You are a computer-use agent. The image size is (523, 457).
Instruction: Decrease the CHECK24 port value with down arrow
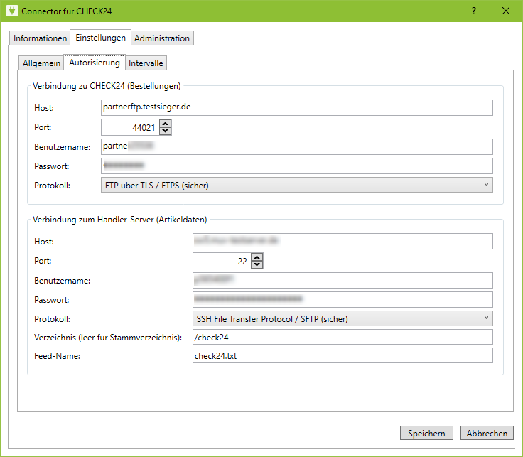tap(166, 131)
